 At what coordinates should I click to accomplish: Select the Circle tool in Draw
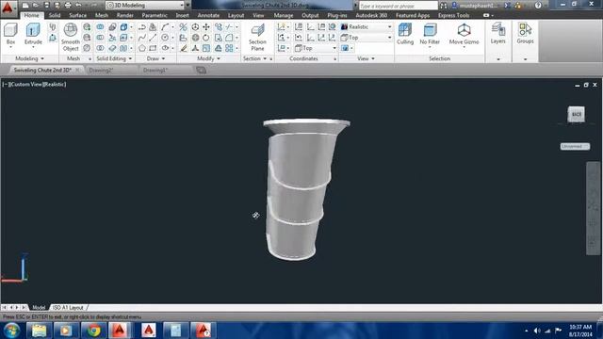point(165,38)
